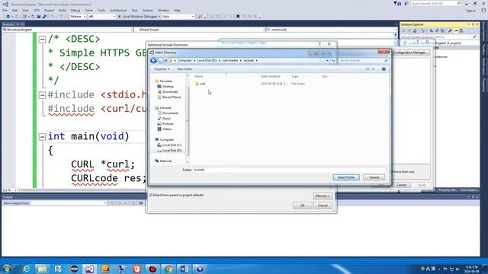Click the New folder button
This screenshot has width=488, height=274.
click(x=185, y=69)
